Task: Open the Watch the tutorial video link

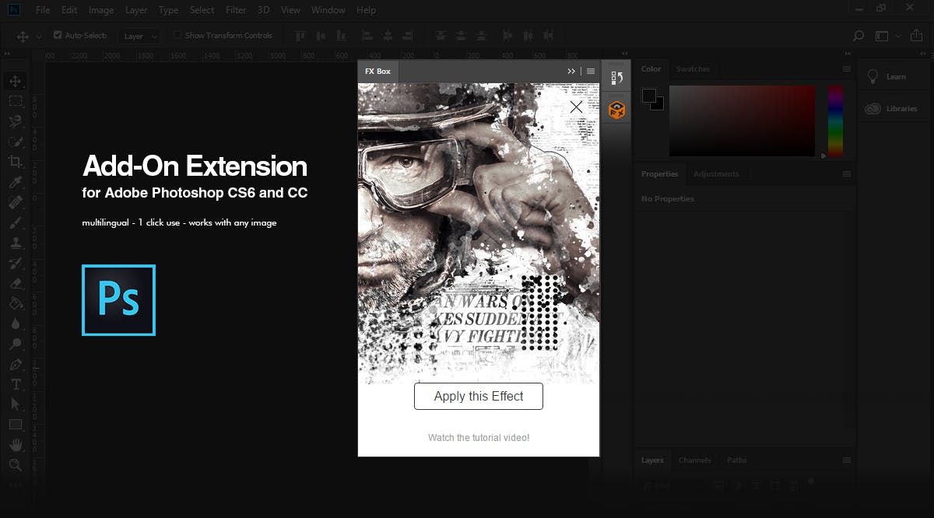Action: (x=478, y=437)
